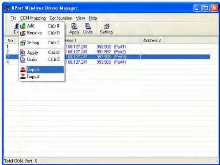Viewport: 220px width, 165px height.
Task: Click the red Import arrow icon
Action: click(23, 76)
